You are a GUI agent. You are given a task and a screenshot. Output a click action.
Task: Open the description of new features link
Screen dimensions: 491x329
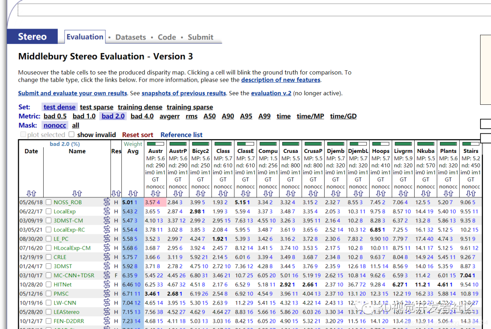pos(281,80)
